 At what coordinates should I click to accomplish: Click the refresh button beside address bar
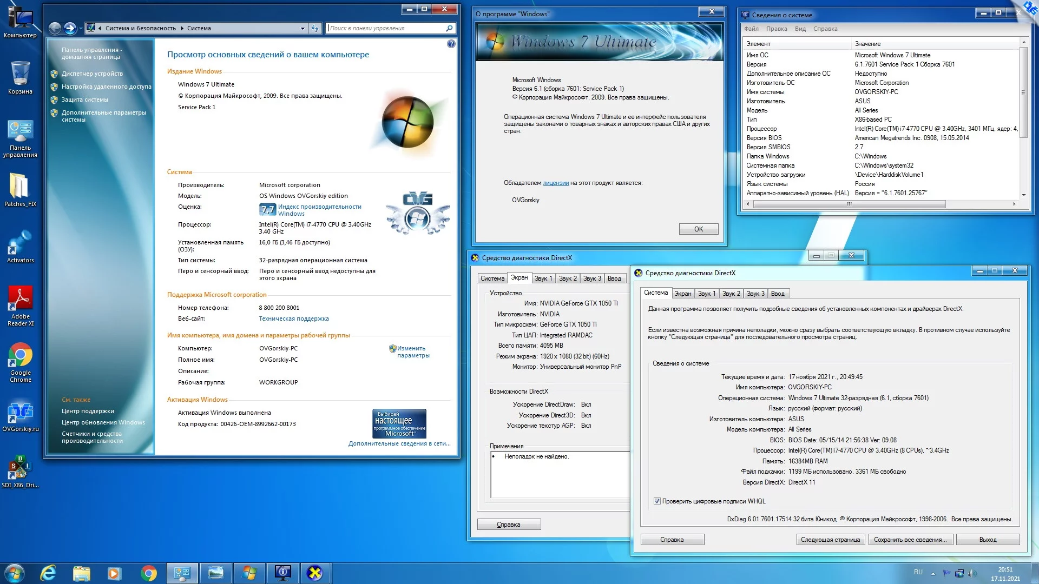coord(315,28)
